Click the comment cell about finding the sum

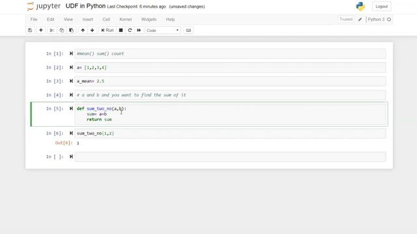pos(230,95)
